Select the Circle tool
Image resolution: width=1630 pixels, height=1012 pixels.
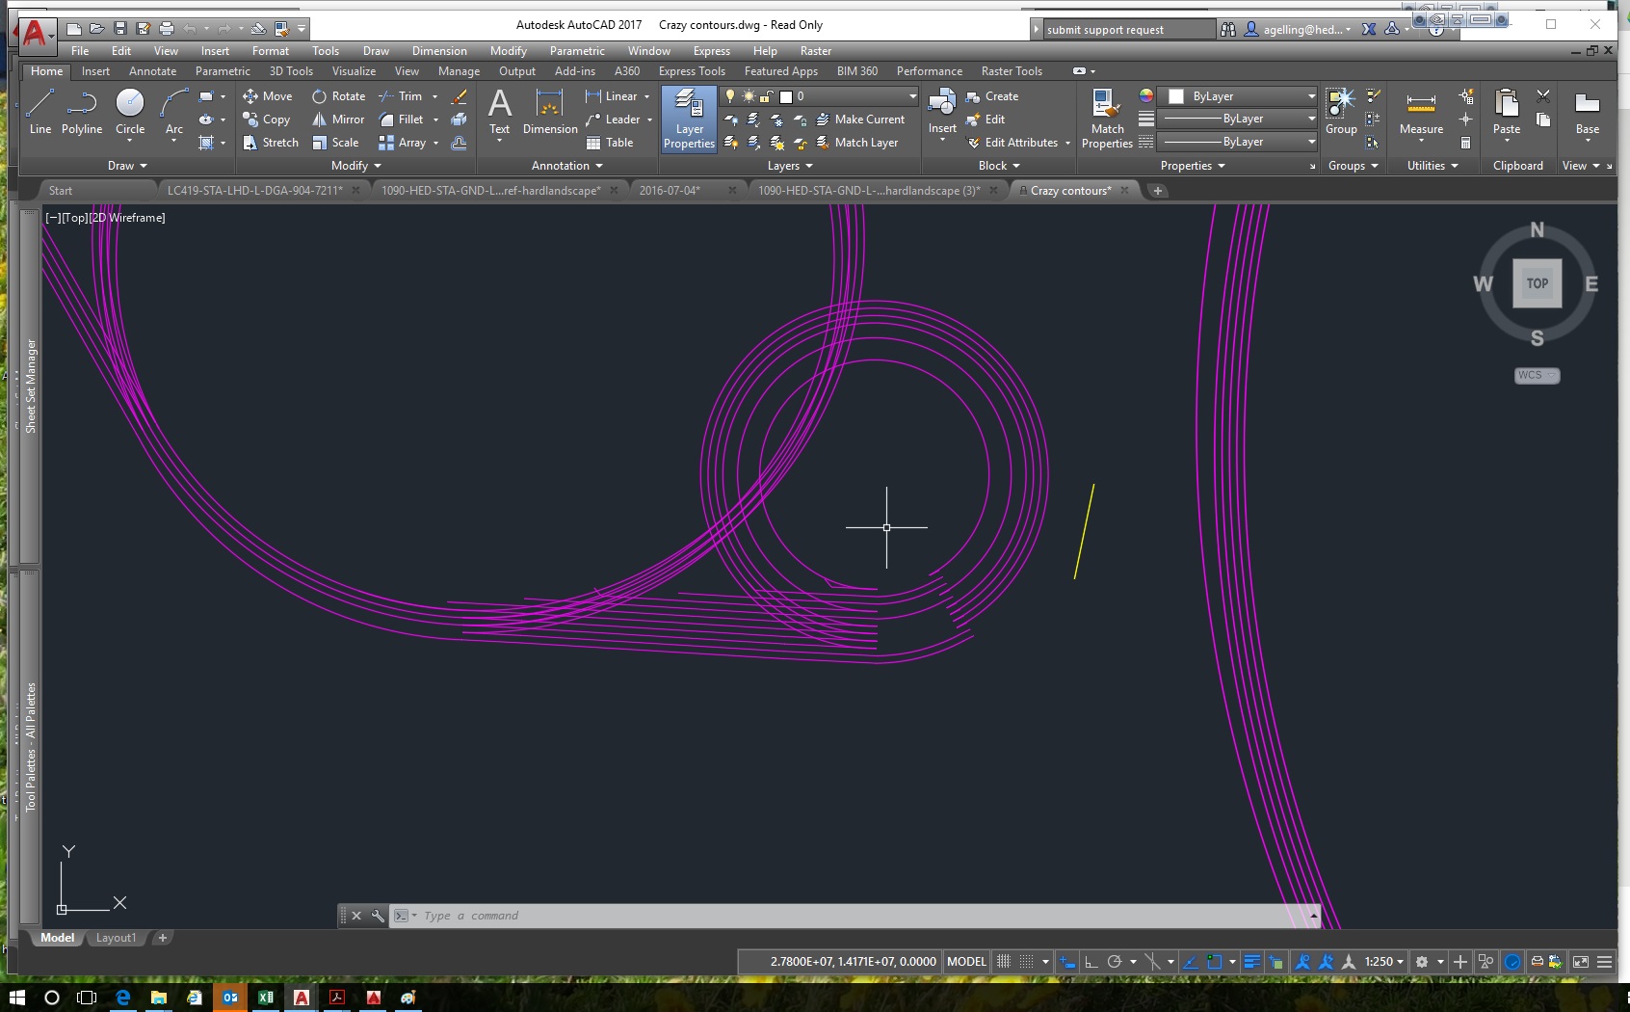click(130, 109)
